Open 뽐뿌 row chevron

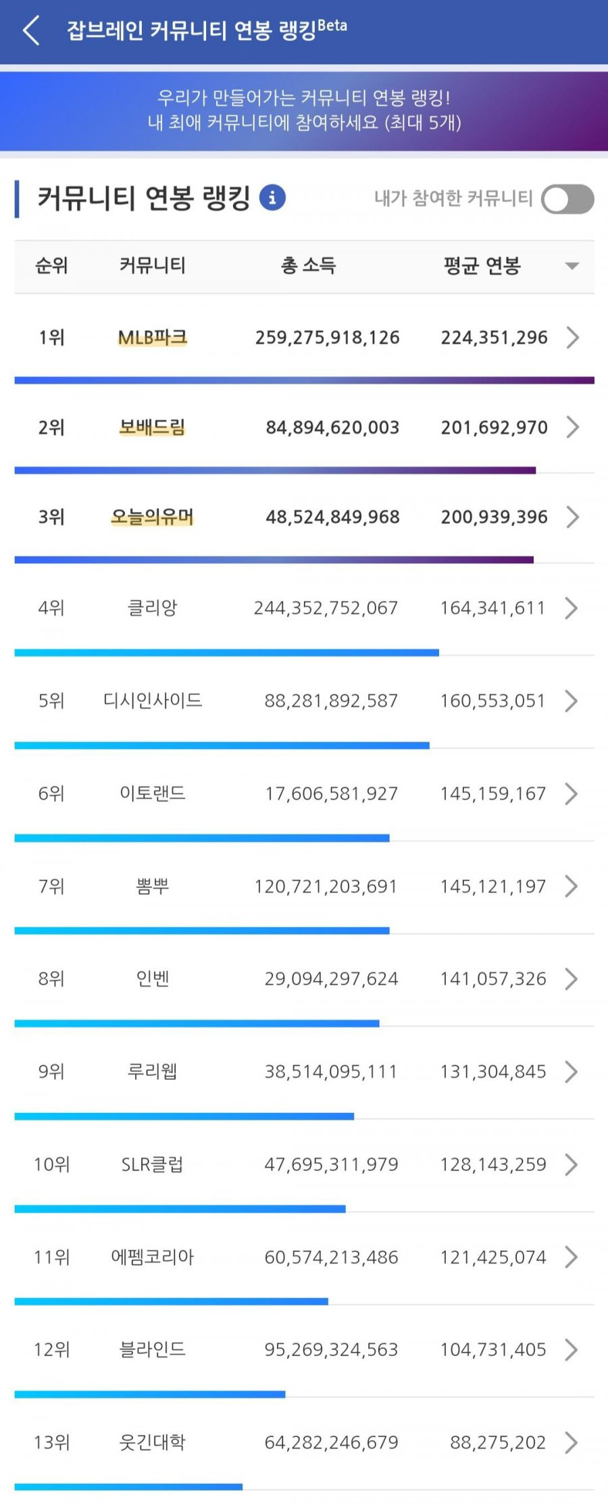pyautogui.click(x=571, y=886)
